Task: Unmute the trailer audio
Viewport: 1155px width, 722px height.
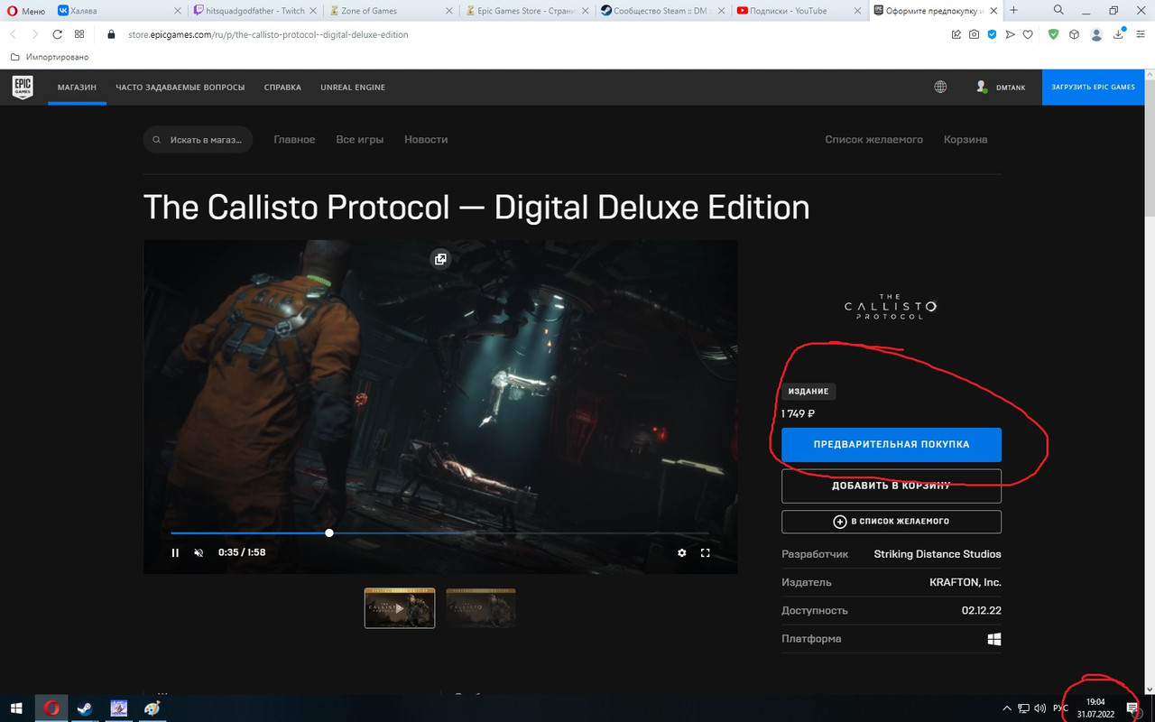Action: click(x=199, y=553)
